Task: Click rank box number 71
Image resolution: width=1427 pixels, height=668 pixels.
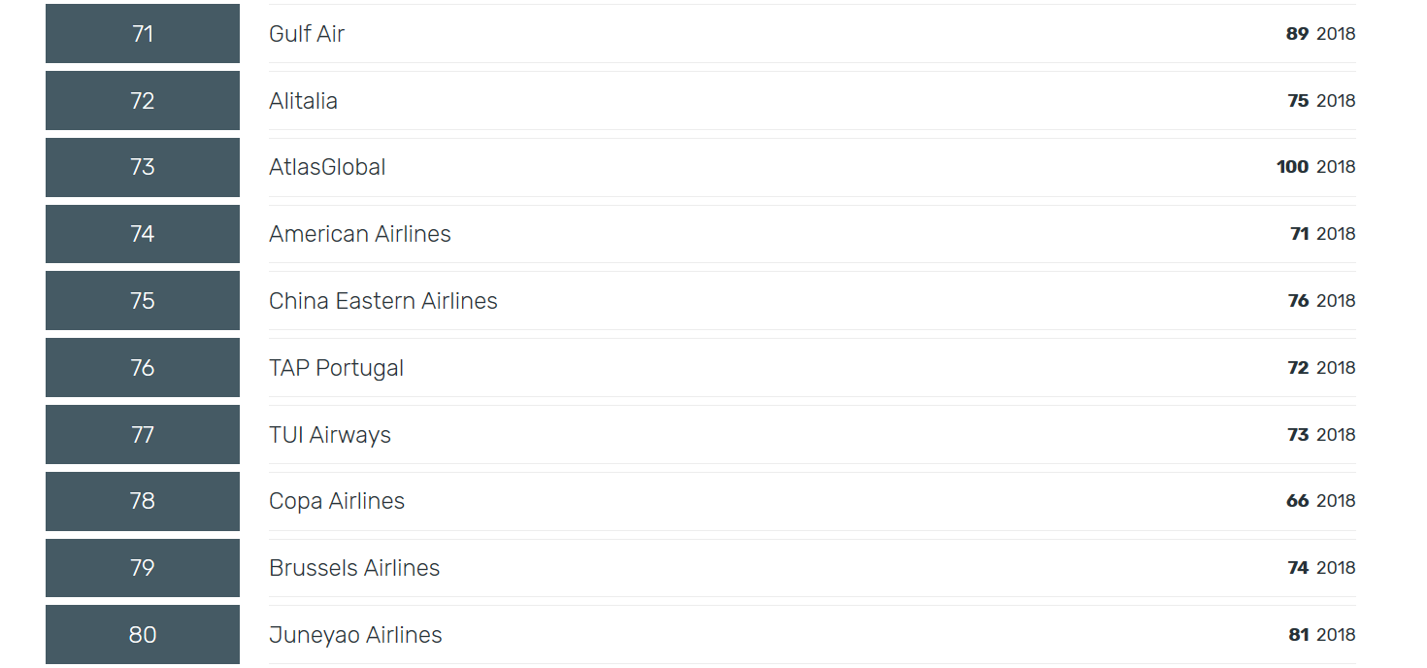Action: click(143, 34)
